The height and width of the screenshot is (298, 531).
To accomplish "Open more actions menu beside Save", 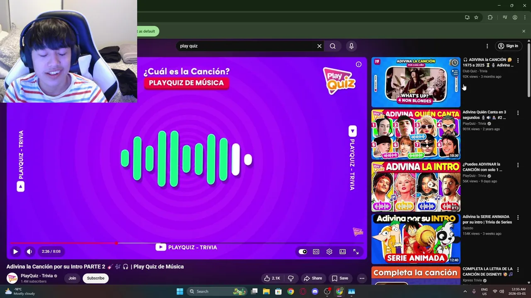I will click(362, 278).
